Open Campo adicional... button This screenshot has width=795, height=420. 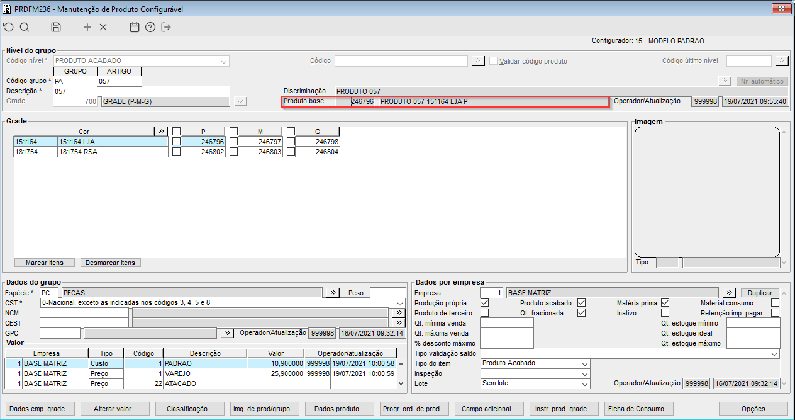point(489,409)
